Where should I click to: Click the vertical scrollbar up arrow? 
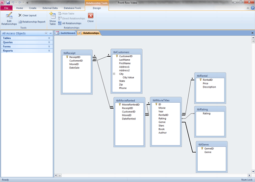coord(253,38)
